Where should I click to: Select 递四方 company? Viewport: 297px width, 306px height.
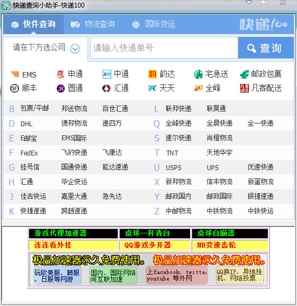pos(112,123)
